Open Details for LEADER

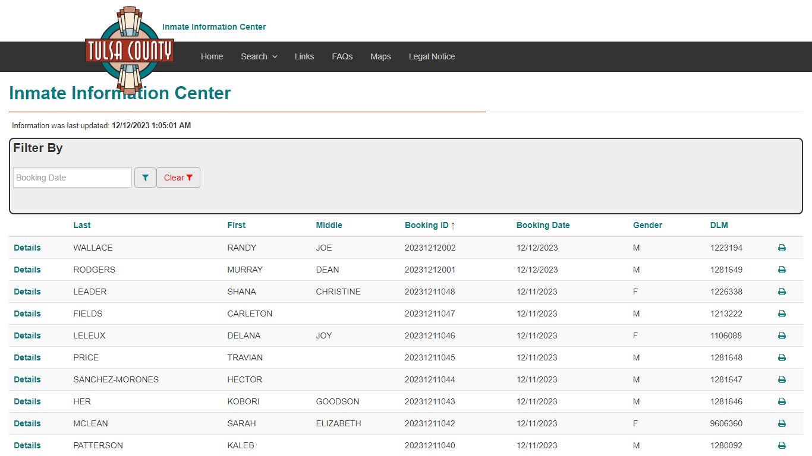click(x=27, y=292)
